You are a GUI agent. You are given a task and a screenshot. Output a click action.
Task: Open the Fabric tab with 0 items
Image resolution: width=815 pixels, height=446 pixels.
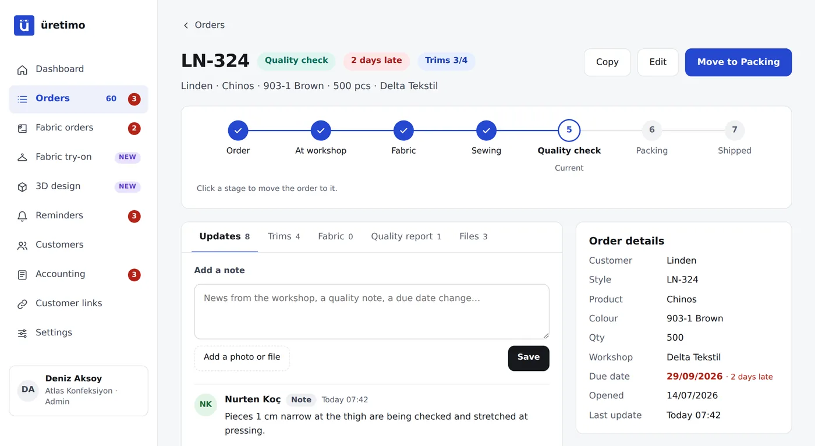coord(335,236)
